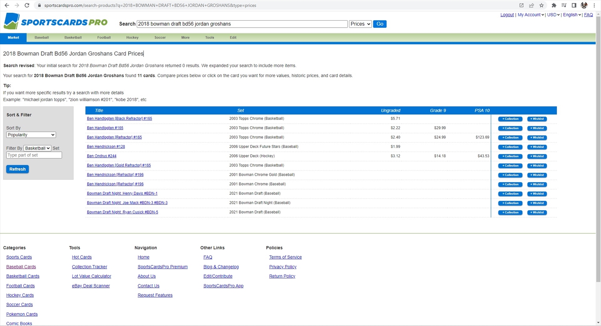Open Terms of Service link
Image resolution: width=601 pixels, height=326 pixels.
(x=285, y=257)
